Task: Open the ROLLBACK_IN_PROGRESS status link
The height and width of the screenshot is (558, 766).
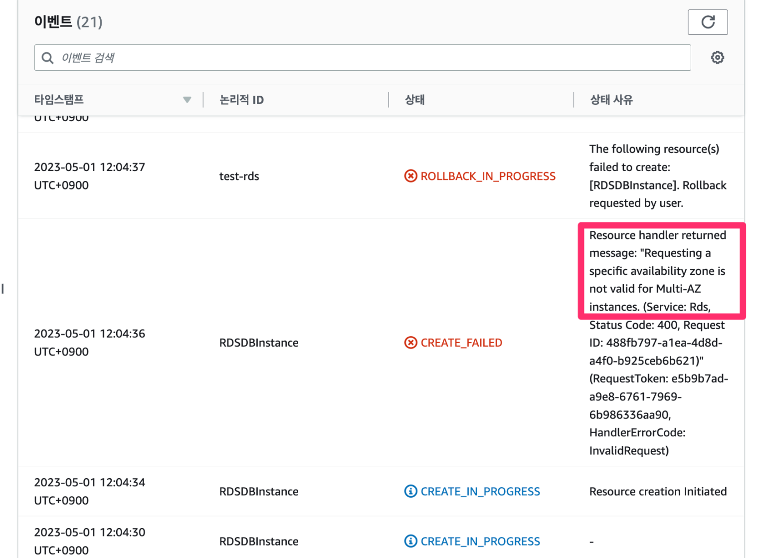Action: pos(488,176)
